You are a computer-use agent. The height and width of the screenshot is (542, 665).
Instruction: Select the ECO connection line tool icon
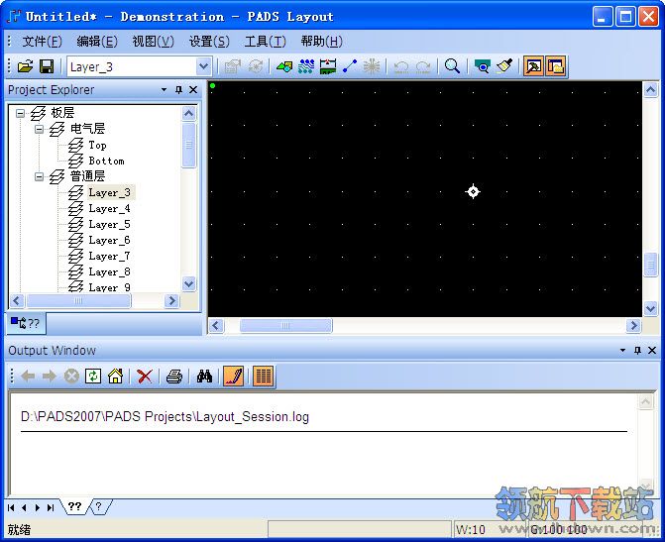350,66
